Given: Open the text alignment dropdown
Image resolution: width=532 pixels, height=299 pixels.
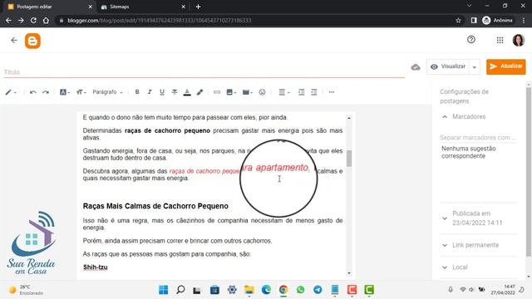Looking at the screenshot, I should tap(284, 92).
